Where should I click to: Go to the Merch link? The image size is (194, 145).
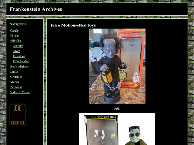tap(15, 82)
